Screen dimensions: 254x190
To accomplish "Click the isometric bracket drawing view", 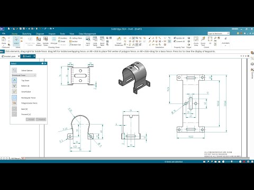I will (x=134, y=78).
